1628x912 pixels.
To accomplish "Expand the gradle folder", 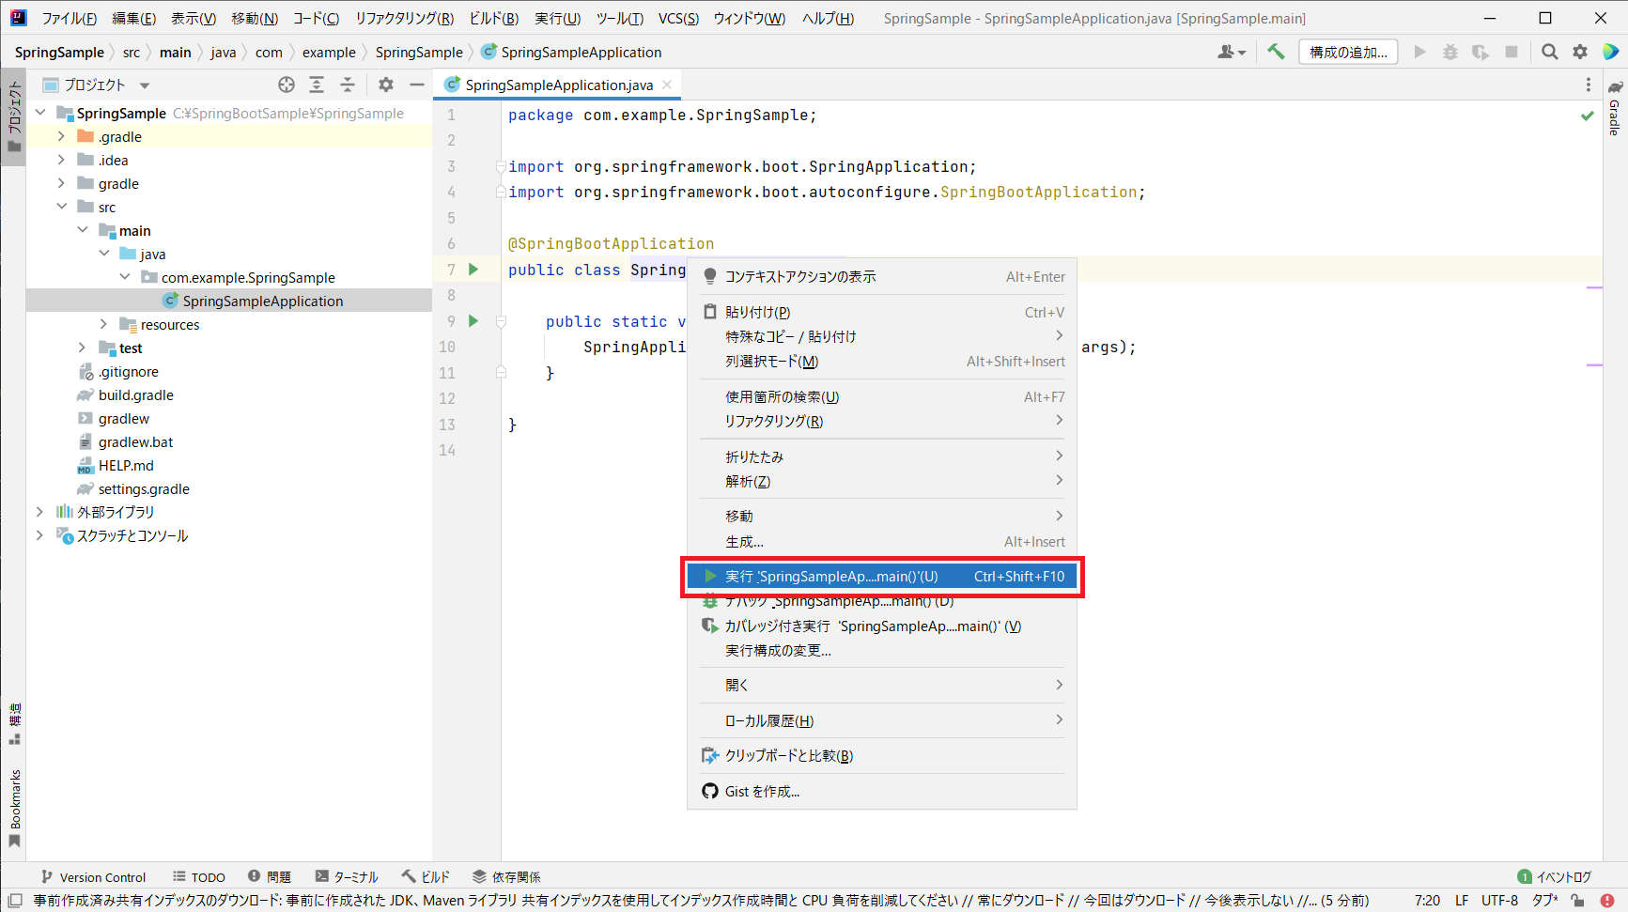I will tap(61, 183).
